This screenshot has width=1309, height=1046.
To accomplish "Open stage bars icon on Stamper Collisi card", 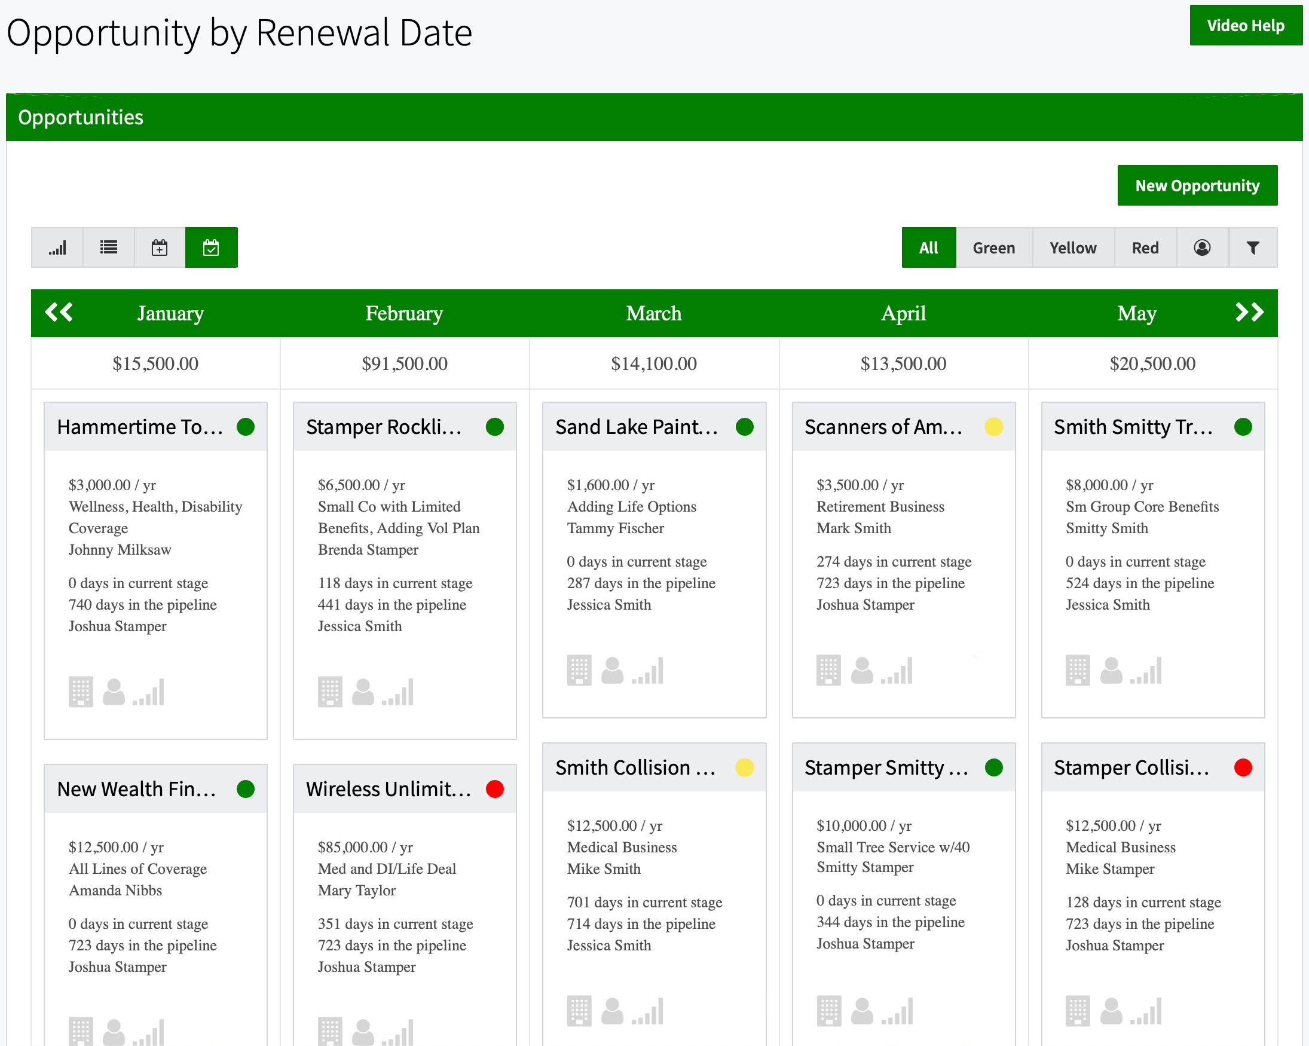I will pos(1146,1011).
